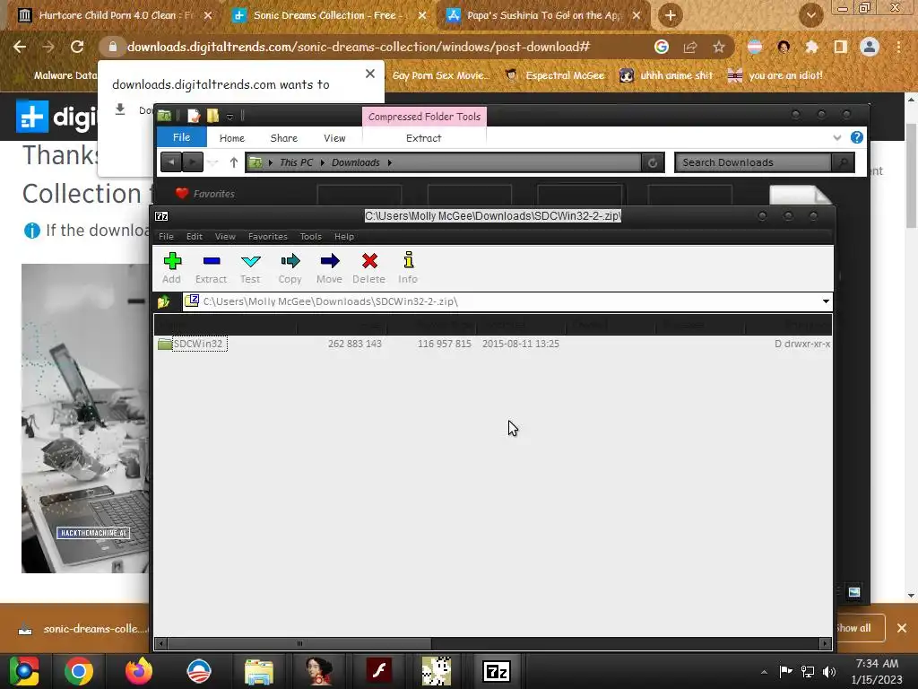Click the size value 262 883 143
Screen dimensions: 918x689
click(x=355, y=344)
